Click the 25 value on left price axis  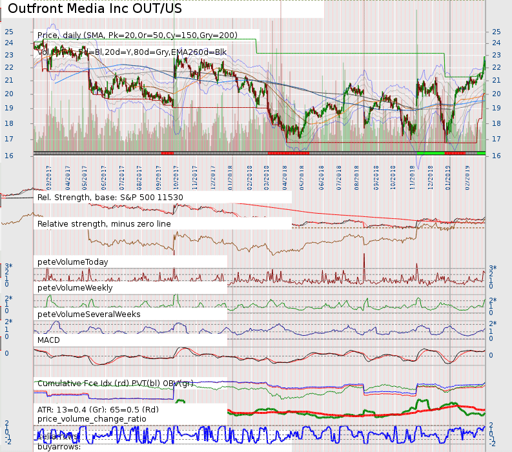click(9, 32)
